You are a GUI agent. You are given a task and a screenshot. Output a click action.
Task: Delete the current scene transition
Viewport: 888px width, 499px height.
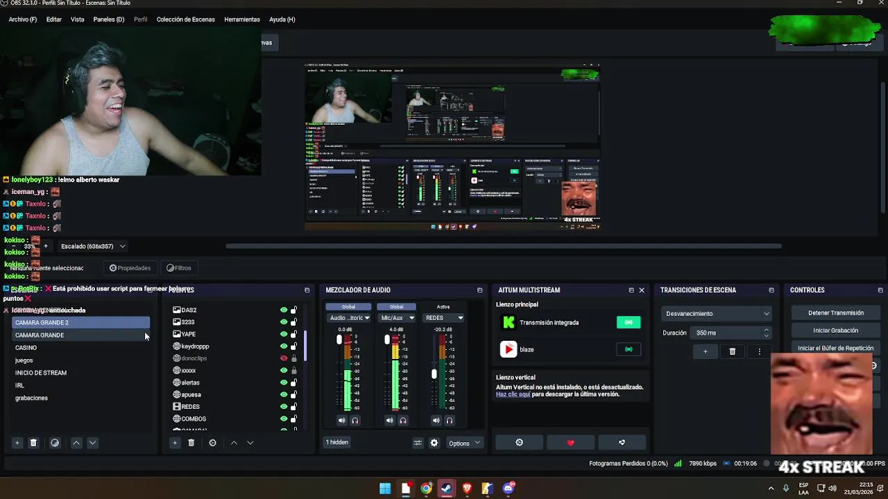click(732, 351)
